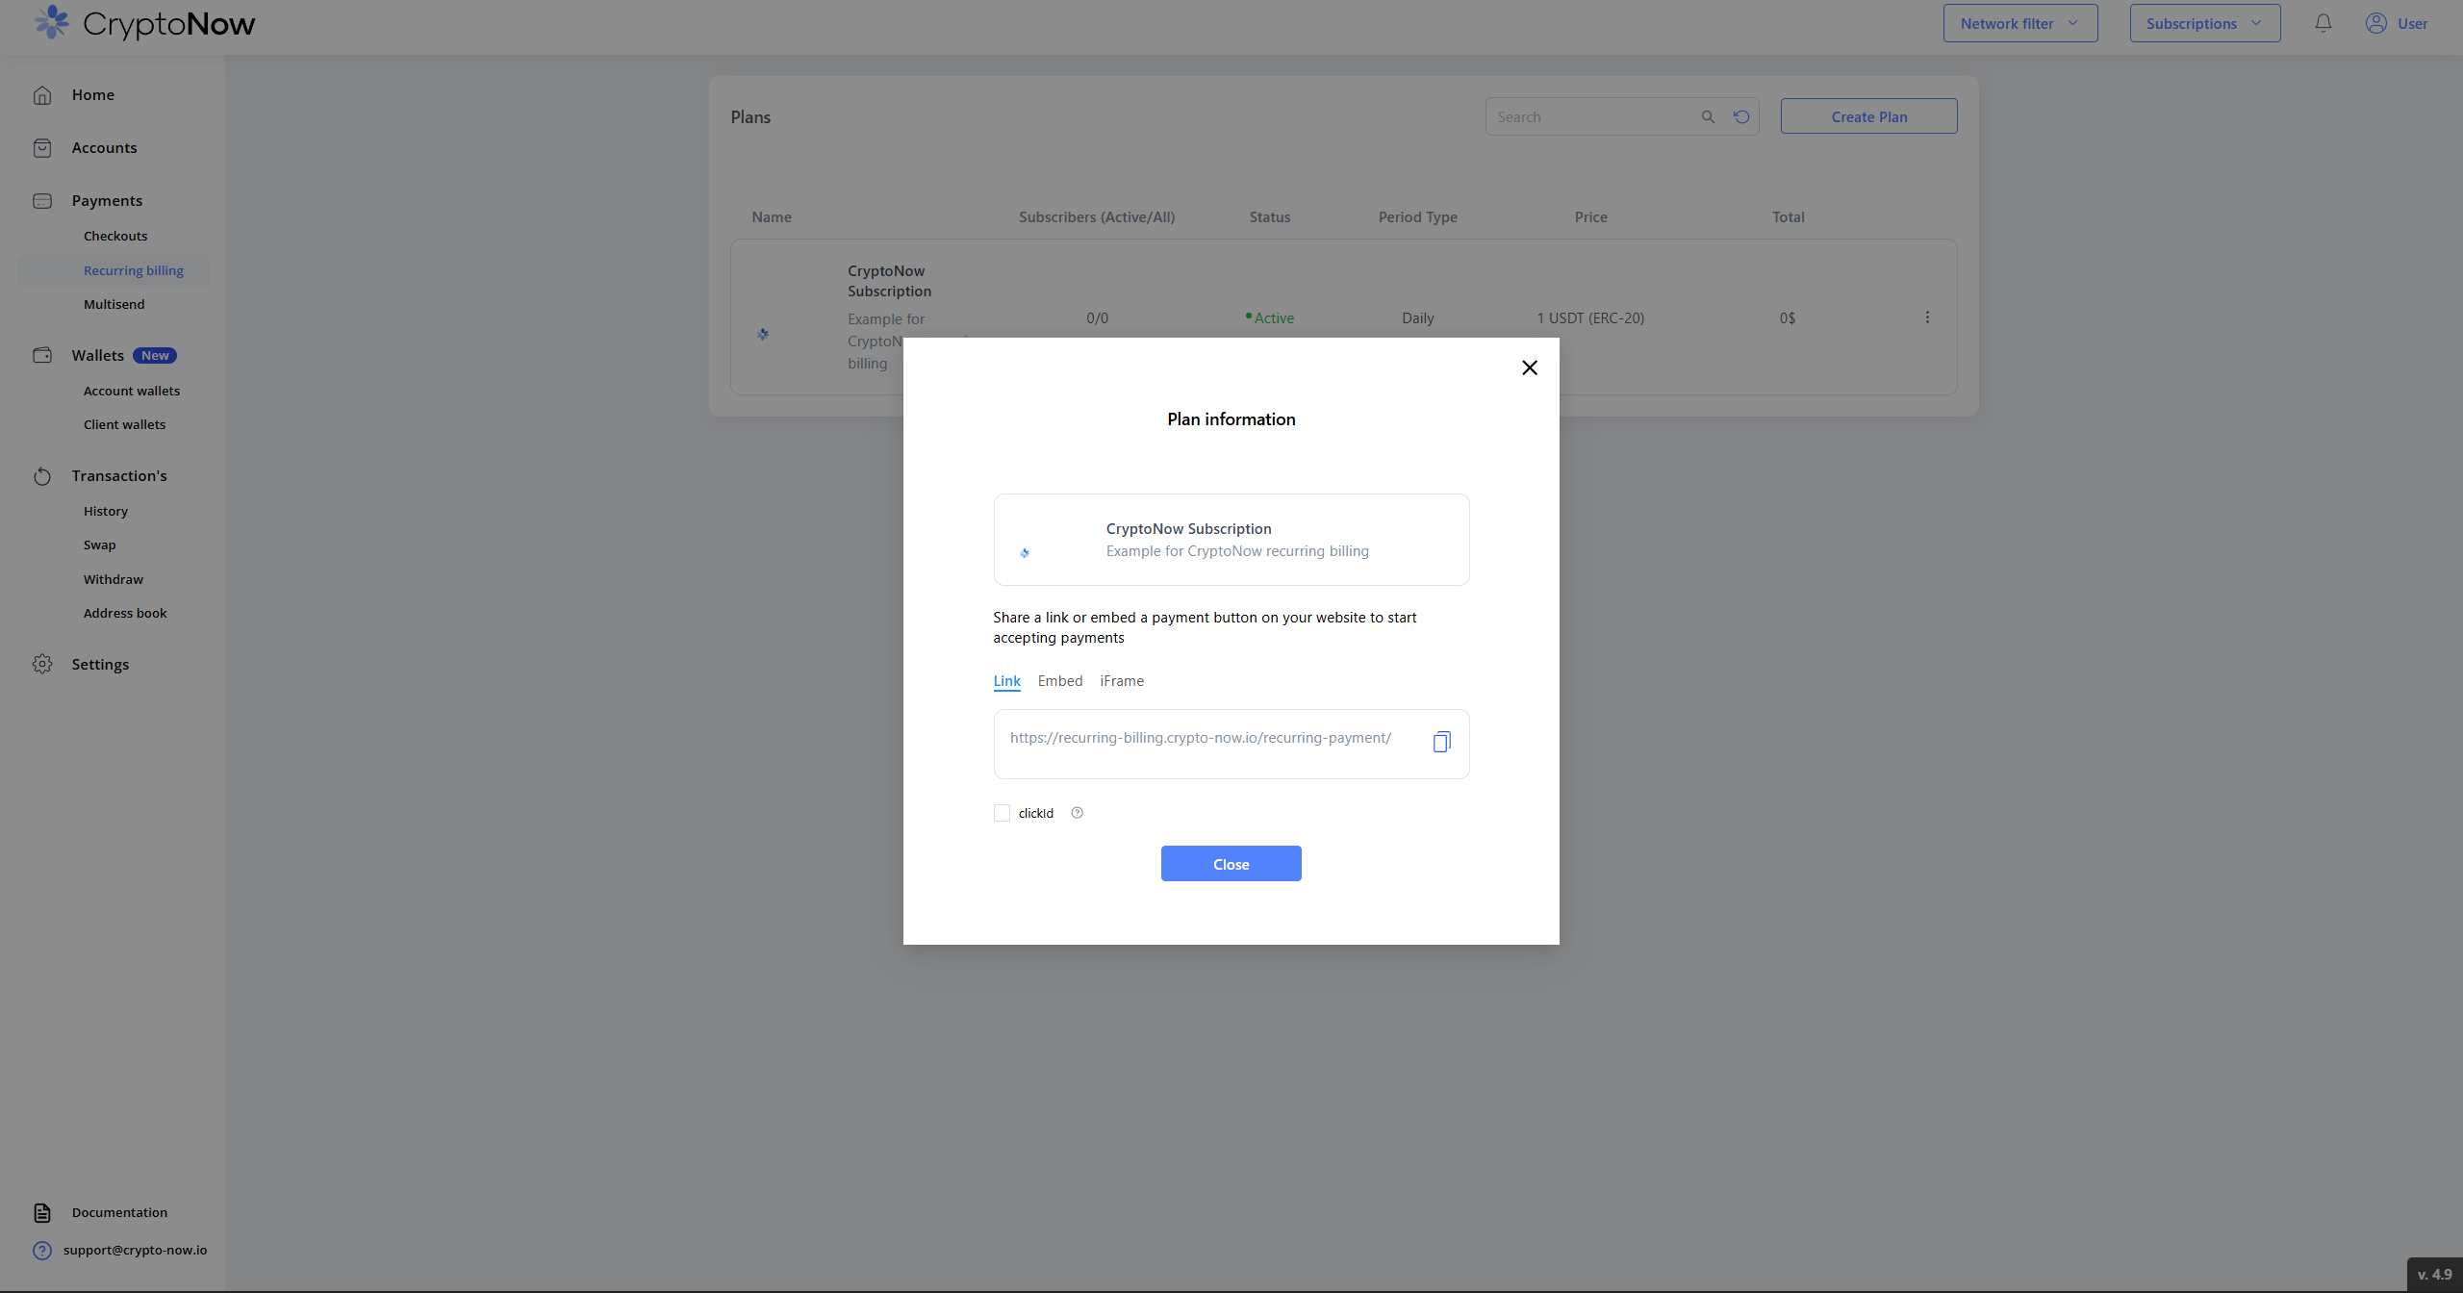This screenshot has width=2463, height=1293.
Task: Open transaction History
Action: [106, 511]
